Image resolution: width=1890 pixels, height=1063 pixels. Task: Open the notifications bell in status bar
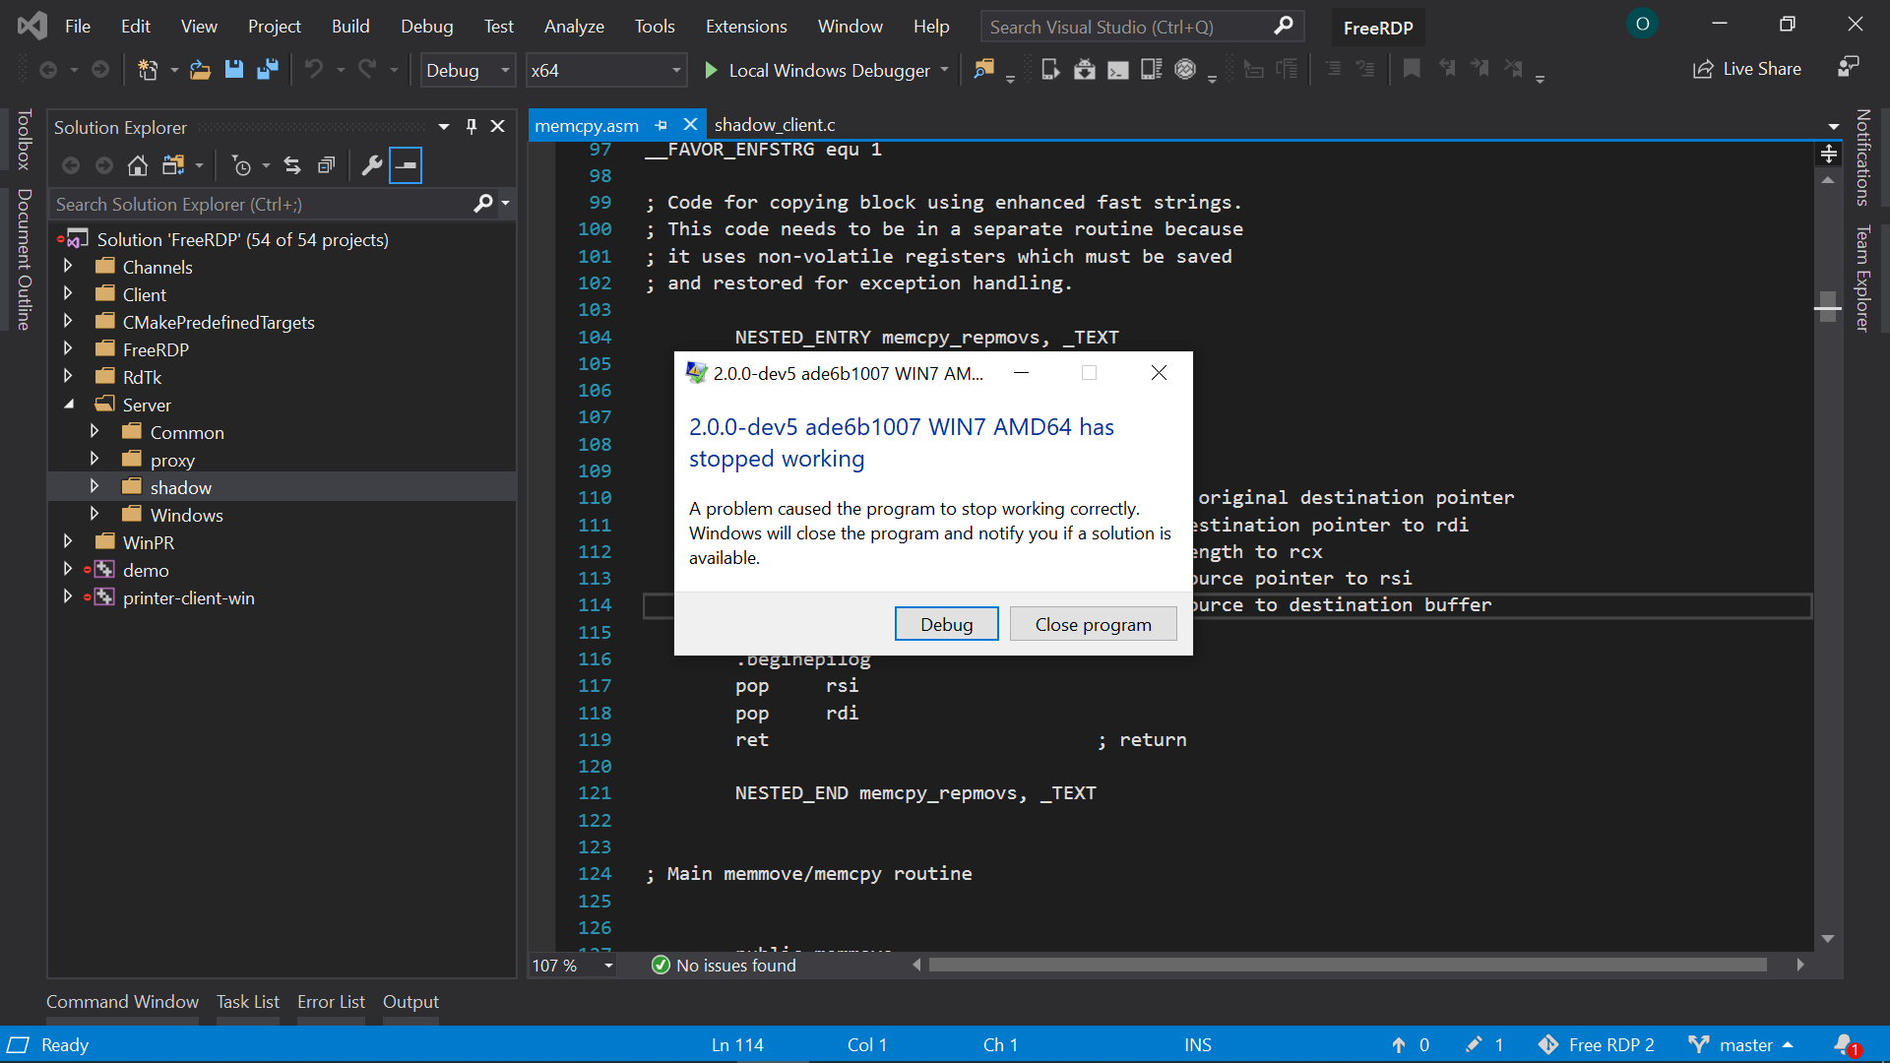(1846, 1044)
